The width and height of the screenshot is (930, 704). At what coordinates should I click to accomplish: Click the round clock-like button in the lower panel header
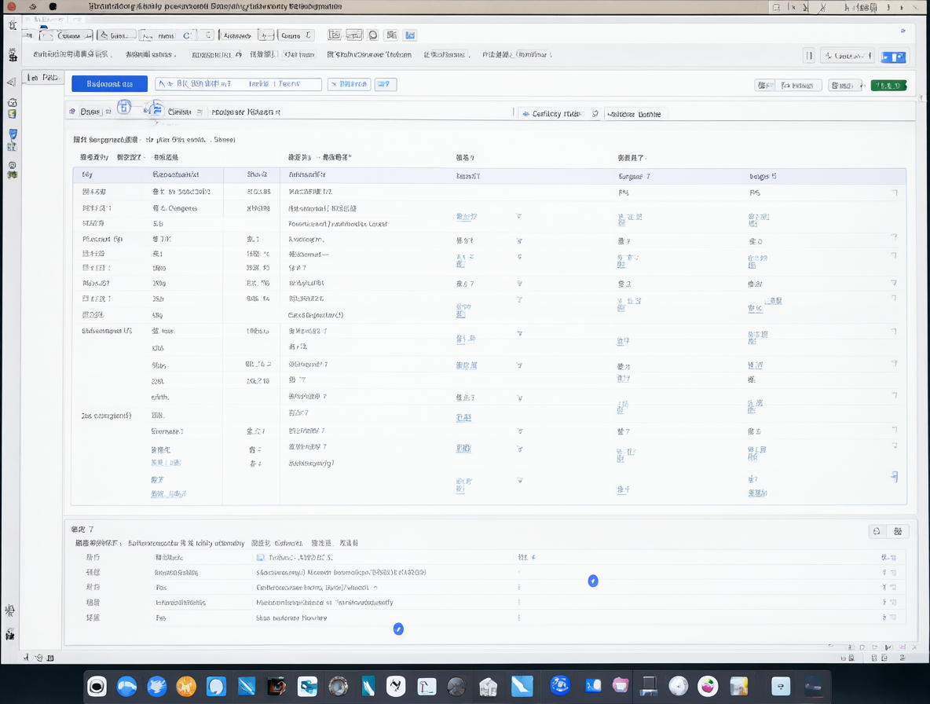point(877,531)
